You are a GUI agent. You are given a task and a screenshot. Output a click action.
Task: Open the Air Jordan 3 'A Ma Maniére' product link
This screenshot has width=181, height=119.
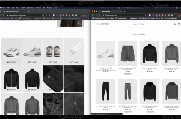point(105,69)
